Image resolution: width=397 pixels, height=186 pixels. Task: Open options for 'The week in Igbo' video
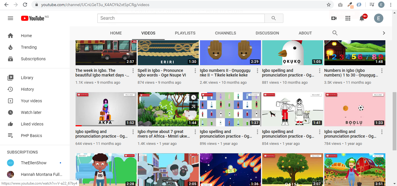133,71
